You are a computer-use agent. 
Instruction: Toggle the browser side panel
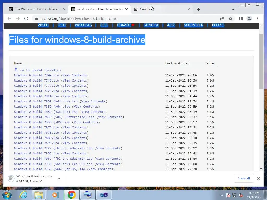coord(241,18)
